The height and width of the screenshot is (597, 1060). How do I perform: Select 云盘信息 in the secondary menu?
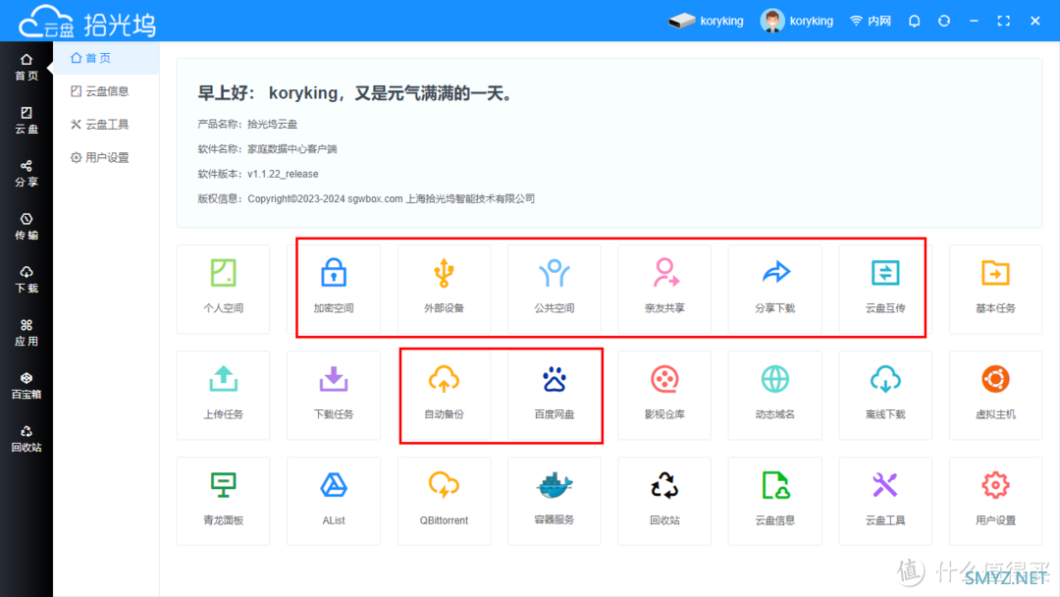click(106, 91)
